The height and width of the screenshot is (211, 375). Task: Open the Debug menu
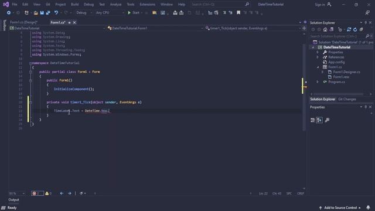(x=88, y=4)
